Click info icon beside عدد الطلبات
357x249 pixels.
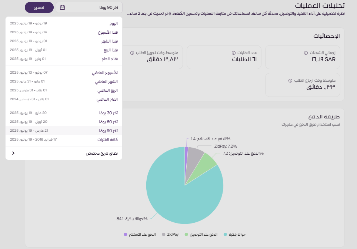coord(234,53)
